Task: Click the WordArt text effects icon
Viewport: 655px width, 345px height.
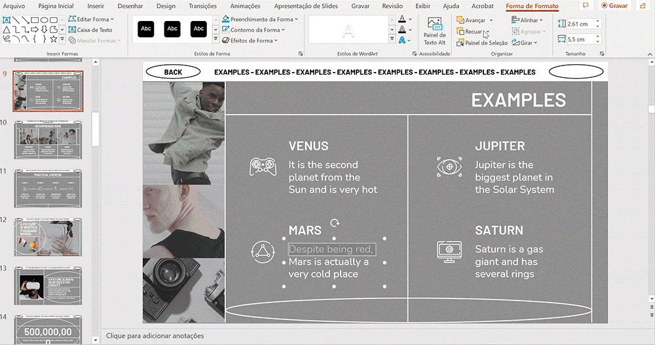Action: point(402,40)
